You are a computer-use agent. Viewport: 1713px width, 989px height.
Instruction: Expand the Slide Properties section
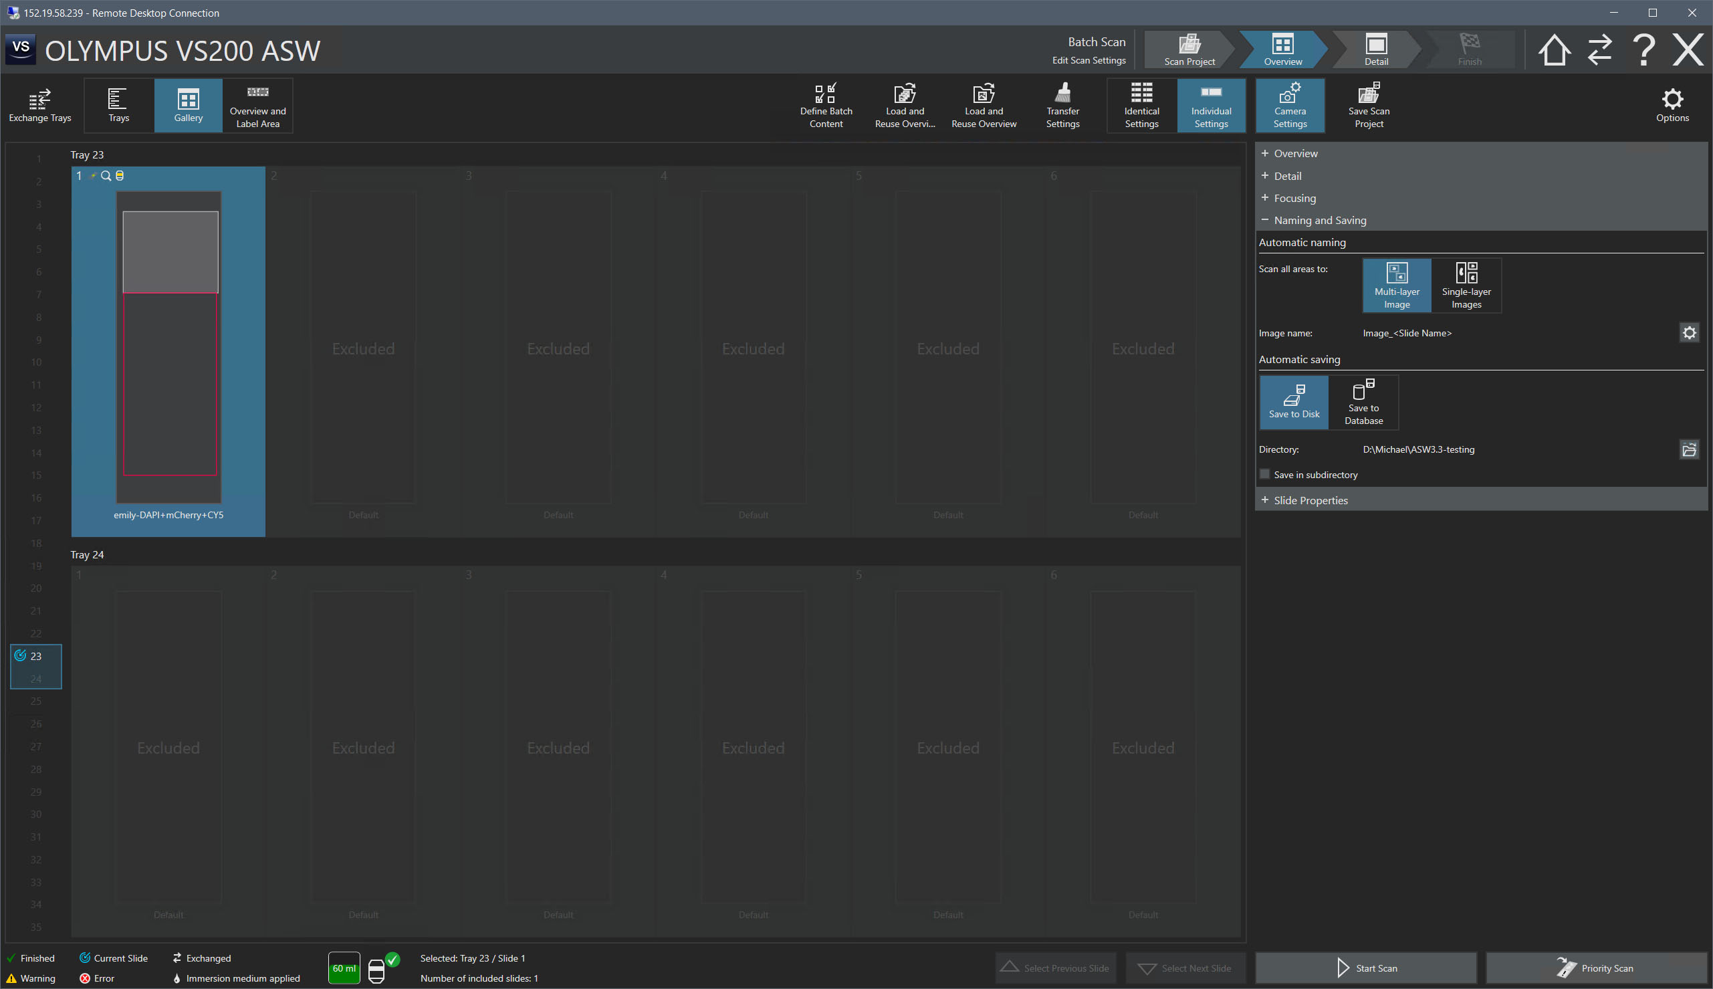coord(1480,500)
